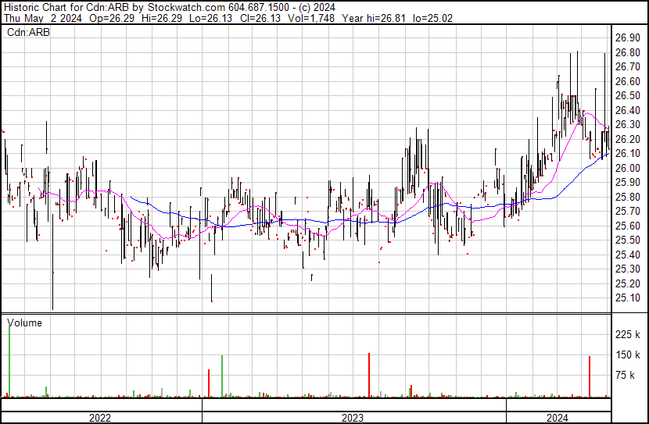Click the 'Cdn:ARB' symbol label in chart

point(29,32)
